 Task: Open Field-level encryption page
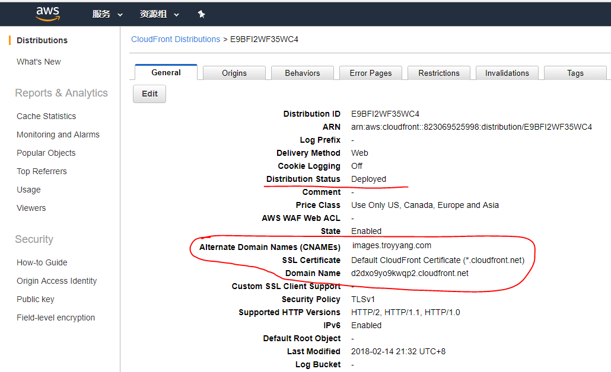(56, 318)
